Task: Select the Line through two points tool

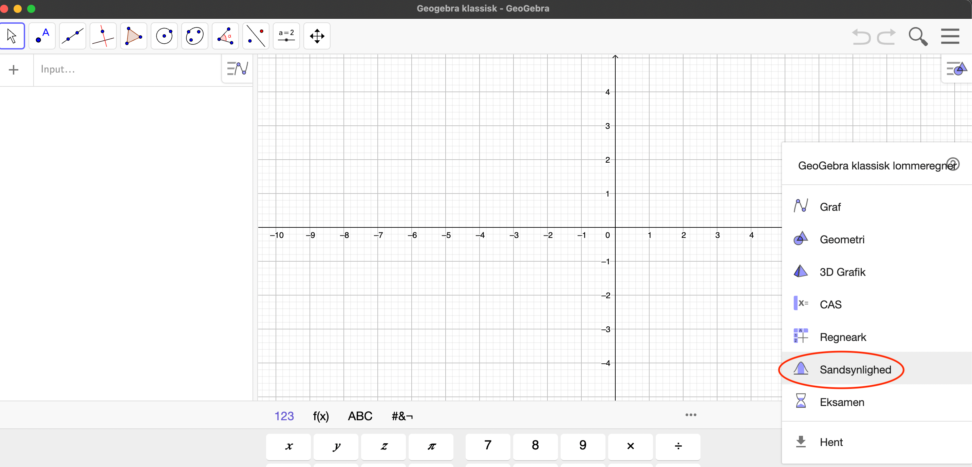Action: coord(72,36)
